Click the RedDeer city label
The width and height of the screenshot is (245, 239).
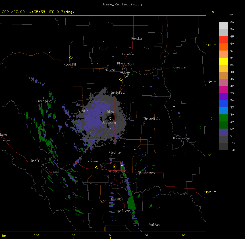point(125,72)
